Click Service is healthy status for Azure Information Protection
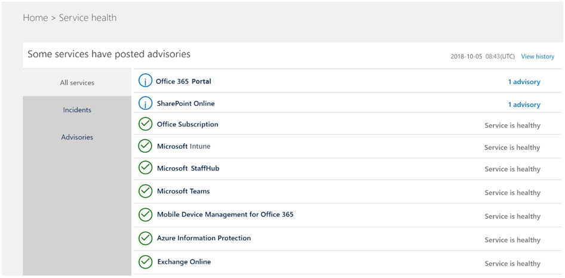565x278 pixels. tap(512, 240)
